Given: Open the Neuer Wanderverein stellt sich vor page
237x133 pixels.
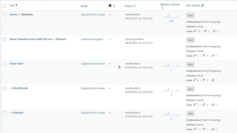Looking at the screenshot, I should tap(31, 39).
